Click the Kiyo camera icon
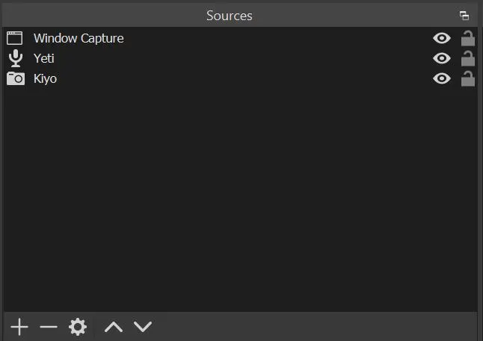483x341 pixels. pyautogui.click(x=15, y=78)
